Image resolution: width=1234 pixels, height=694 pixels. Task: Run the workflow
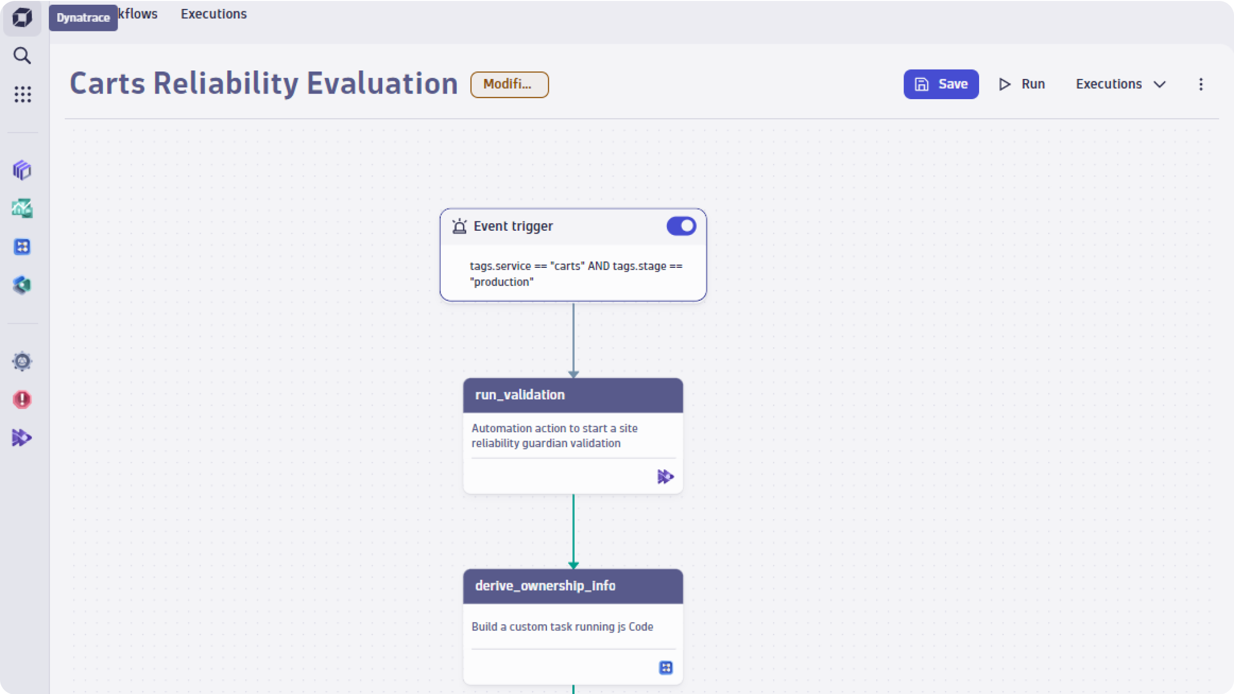(1022, 84)
